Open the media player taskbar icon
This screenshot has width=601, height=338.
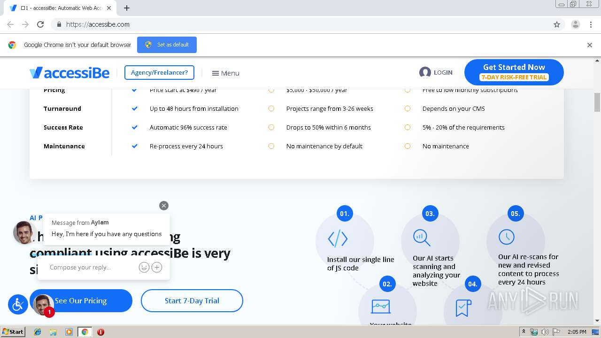coord(69,332)
